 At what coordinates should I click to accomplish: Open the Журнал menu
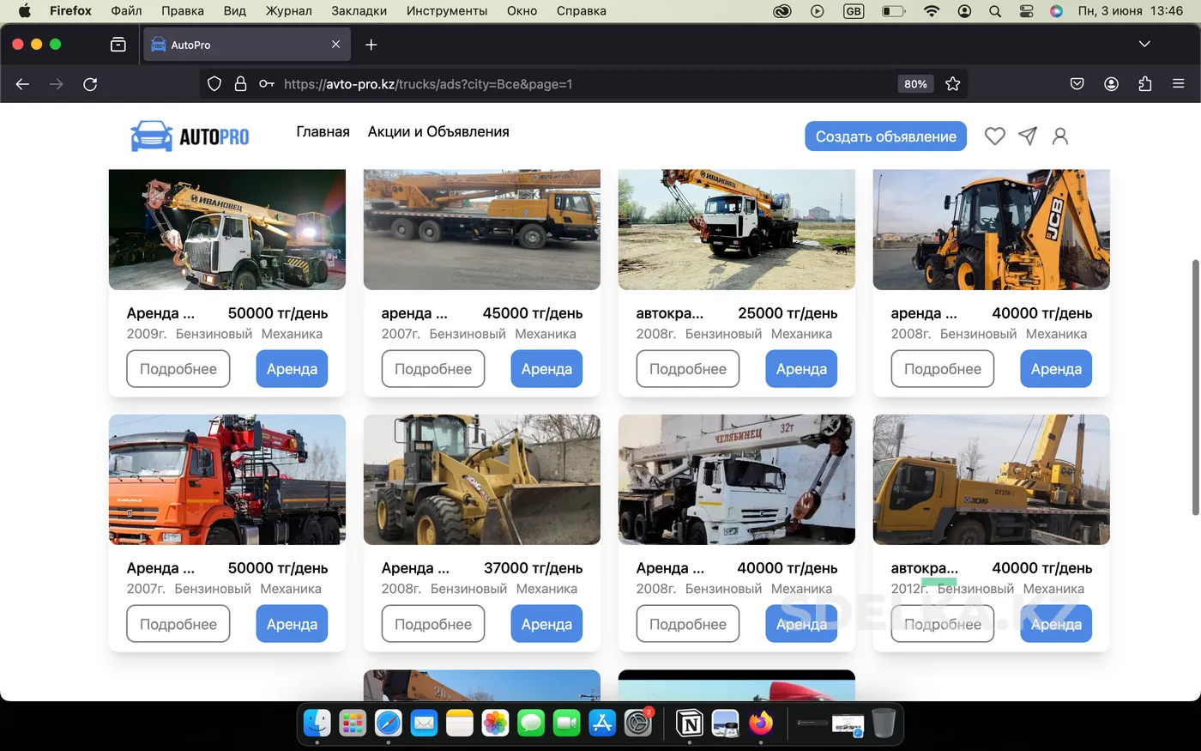tap(289, 11)
